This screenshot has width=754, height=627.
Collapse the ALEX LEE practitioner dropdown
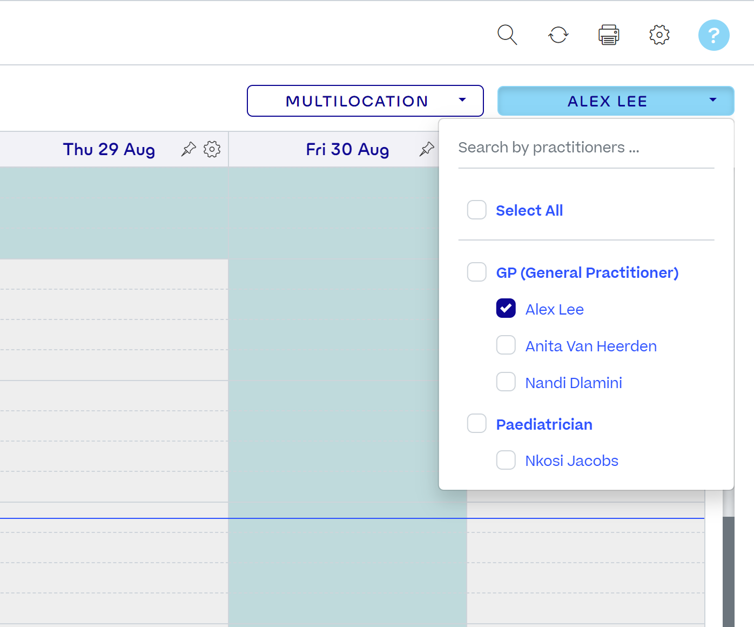click(x=616, y=101)
